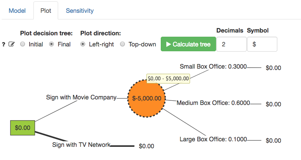The image size is (301, 160).
Task: Click the green decision node square
Action: tap(23, 127)
